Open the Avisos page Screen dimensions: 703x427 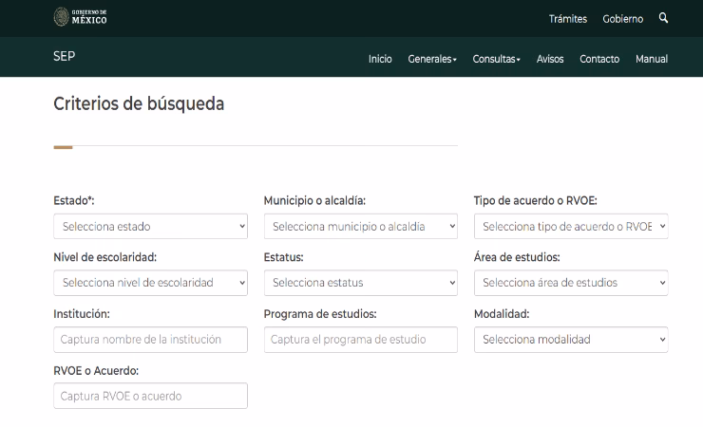550,59
